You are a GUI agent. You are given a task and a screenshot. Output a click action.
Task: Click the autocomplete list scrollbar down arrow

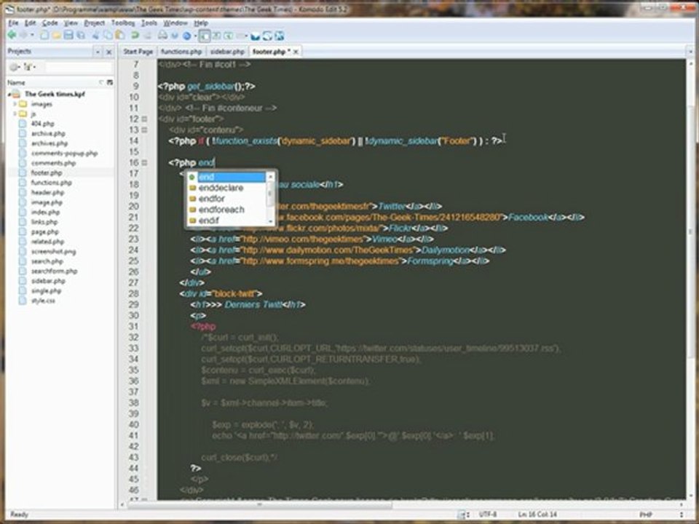[269, 221]
